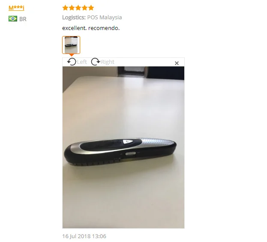Click the orange pointer below the thumbnail
This screenshot has width=267, height=242.
(72, 55)
